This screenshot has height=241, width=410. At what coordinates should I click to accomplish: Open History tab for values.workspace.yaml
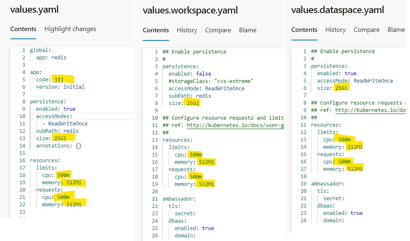[x=187, y=30]
